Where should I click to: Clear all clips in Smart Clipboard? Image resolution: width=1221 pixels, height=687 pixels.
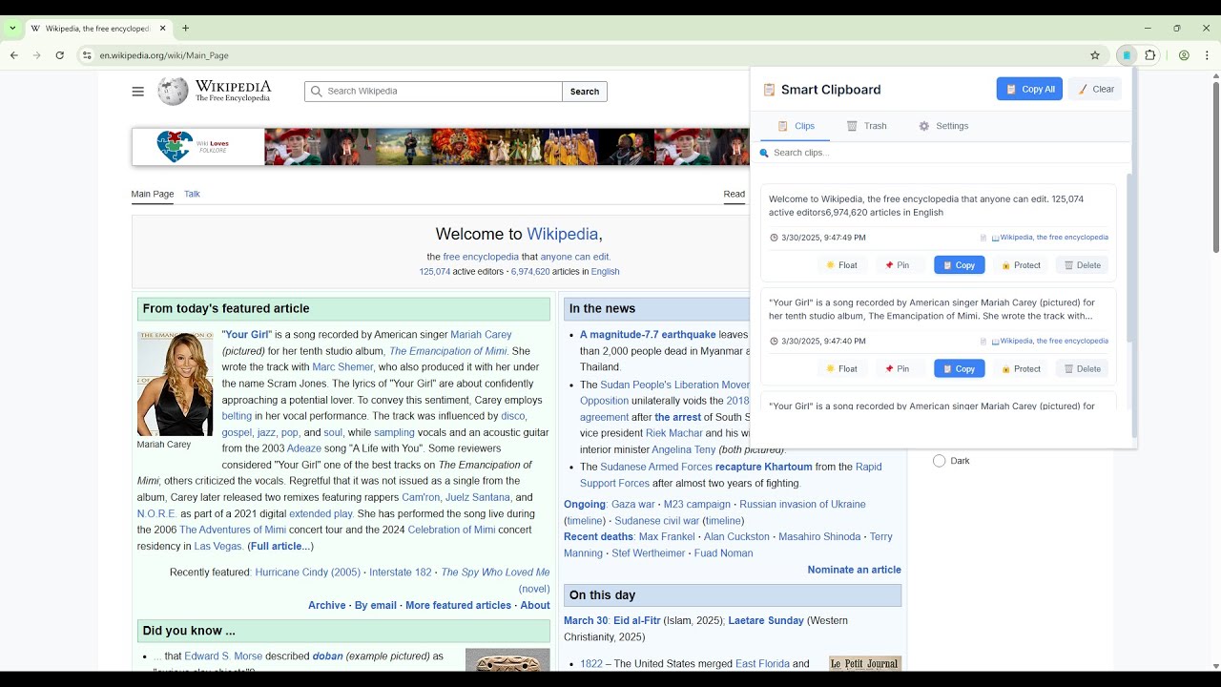(1095, 89)
